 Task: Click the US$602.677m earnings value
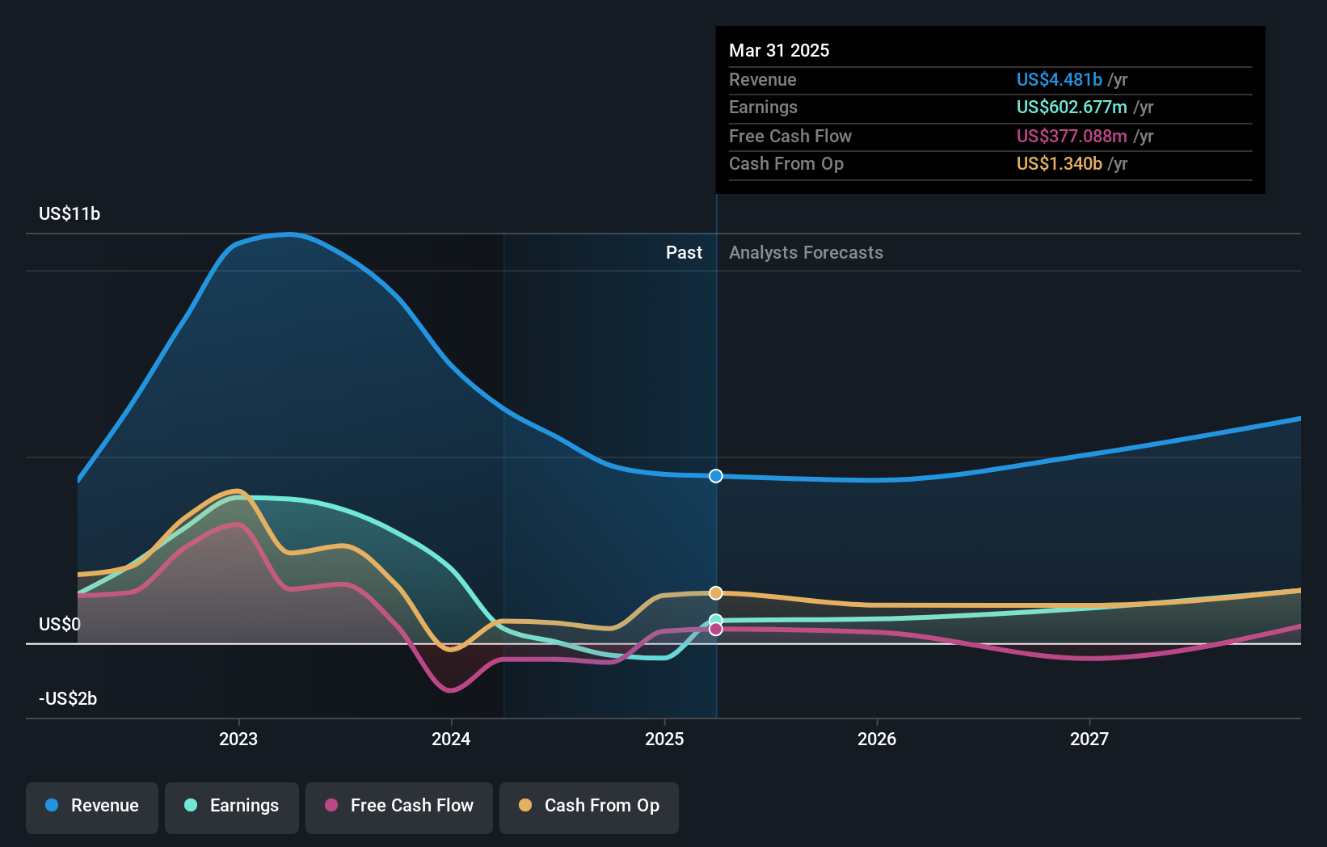tap(1072, 107)
